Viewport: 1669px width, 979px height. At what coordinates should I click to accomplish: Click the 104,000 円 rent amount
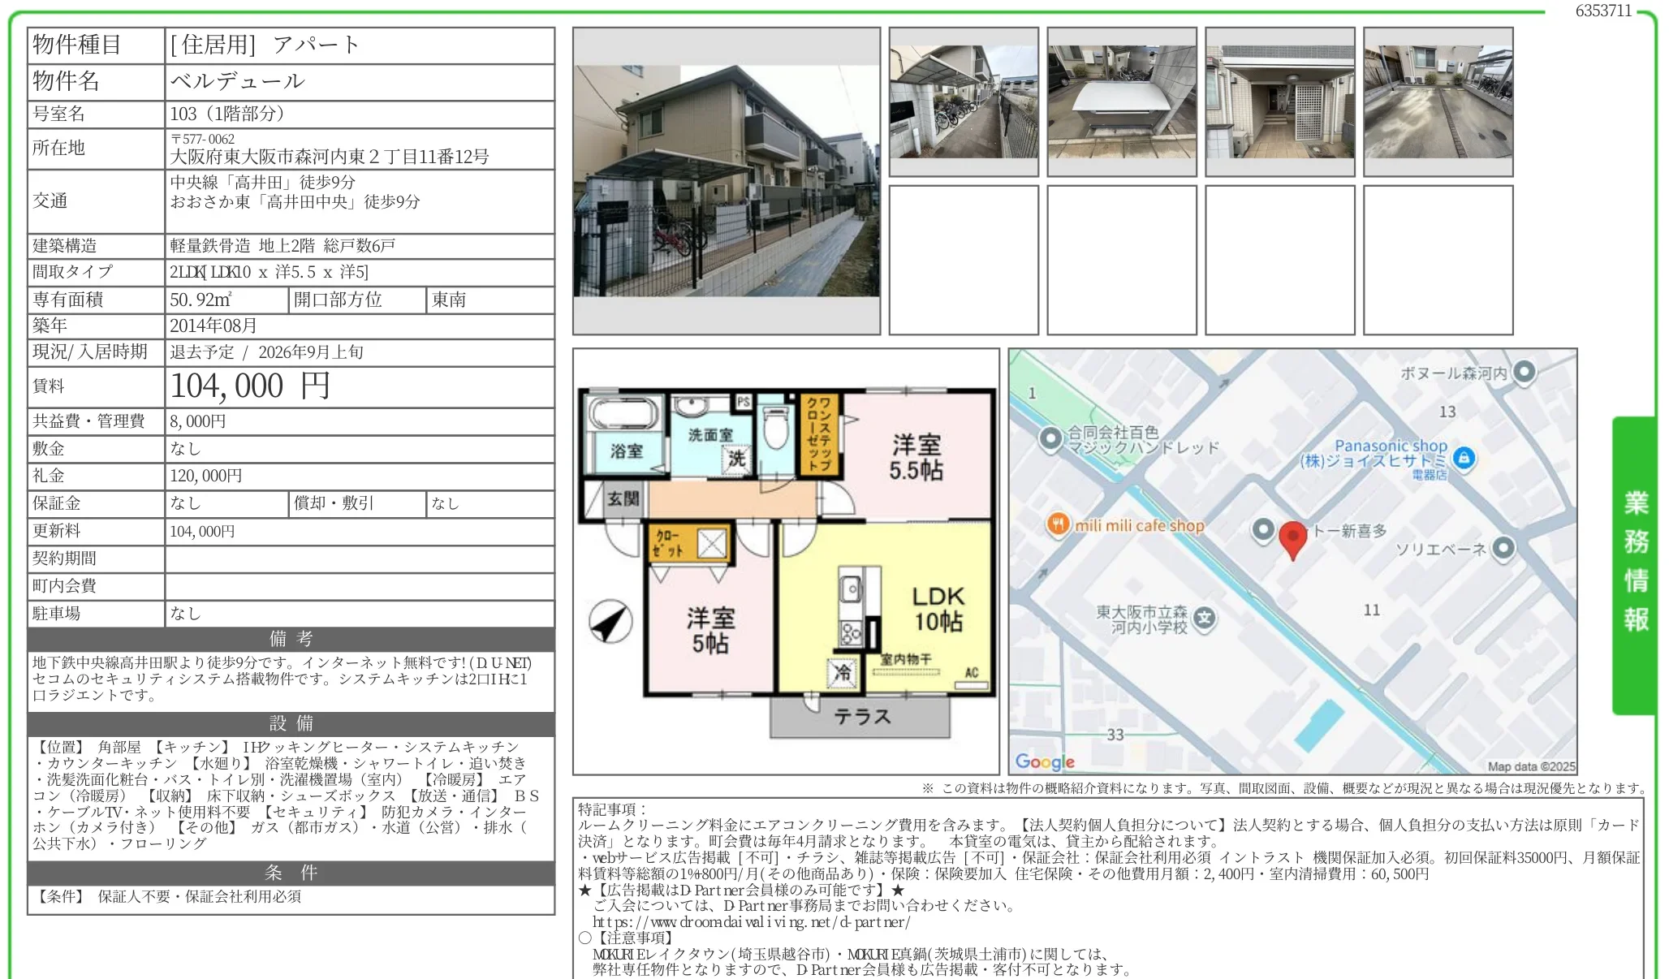tap(250, 386)
